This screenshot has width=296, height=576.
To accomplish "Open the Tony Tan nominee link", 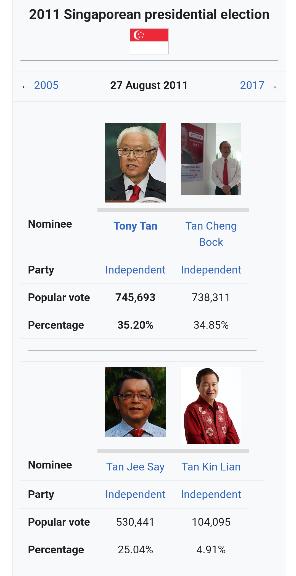I will pyautogui.click(x=135, y=226).
